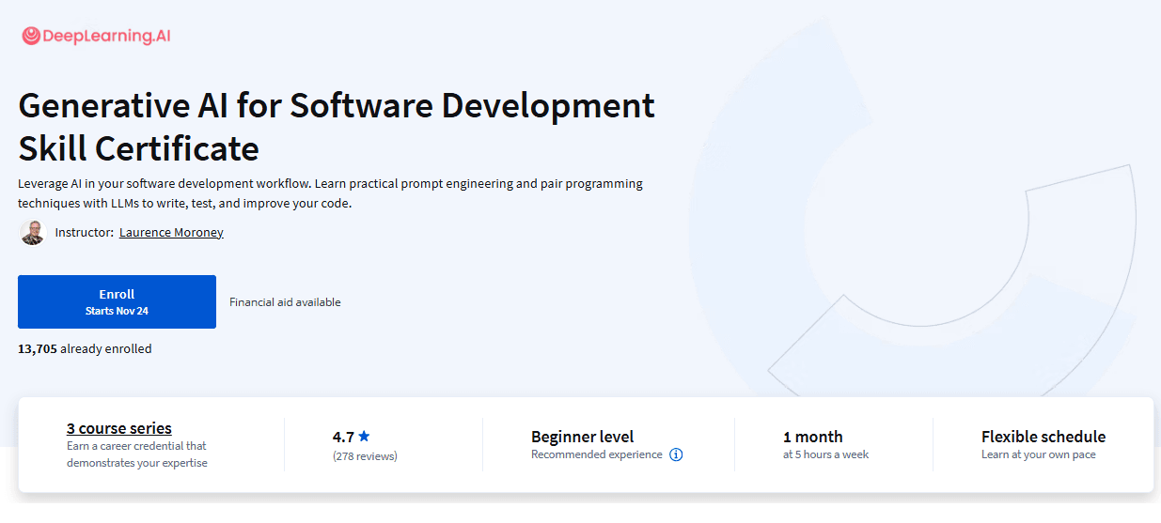Click the Recommended experience info icon
The height and width of the screenshot is (523, 1161).
coord(676,454)
